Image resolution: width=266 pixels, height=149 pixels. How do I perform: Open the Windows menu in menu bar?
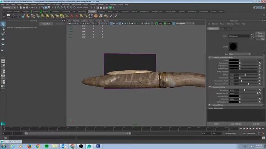click(41, 5)
